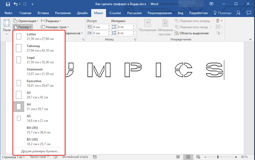This screenshot has width=255, height=160.
Task: Open the Обтекание текстом wrap text button
Action: 165,28
